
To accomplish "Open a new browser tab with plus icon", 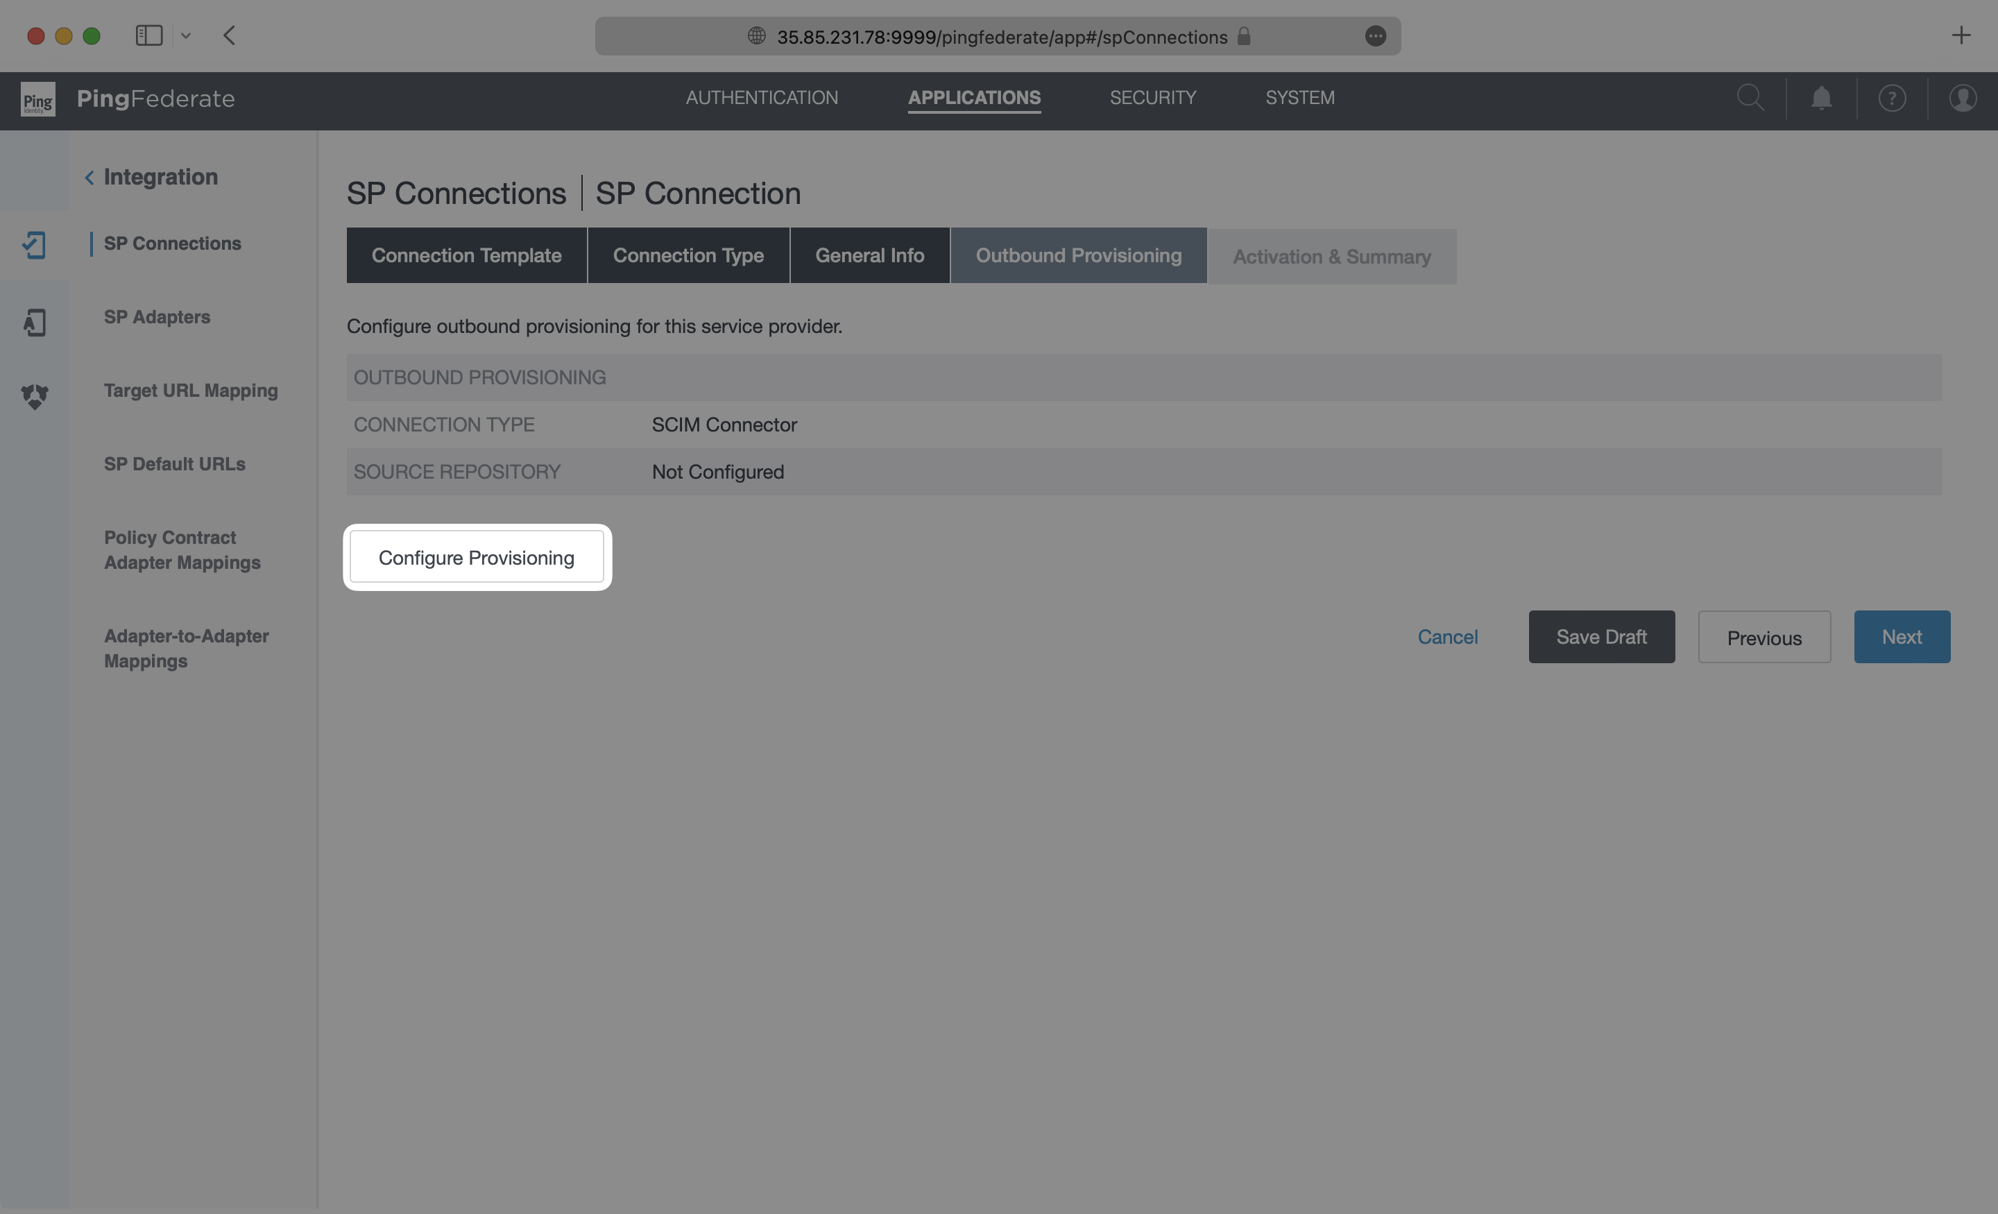I will coord(1961,35).
